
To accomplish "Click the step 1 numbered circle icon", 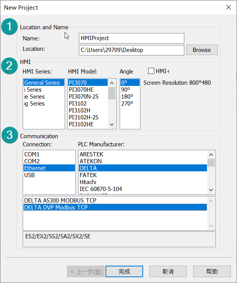I will (x=9, y=27).
